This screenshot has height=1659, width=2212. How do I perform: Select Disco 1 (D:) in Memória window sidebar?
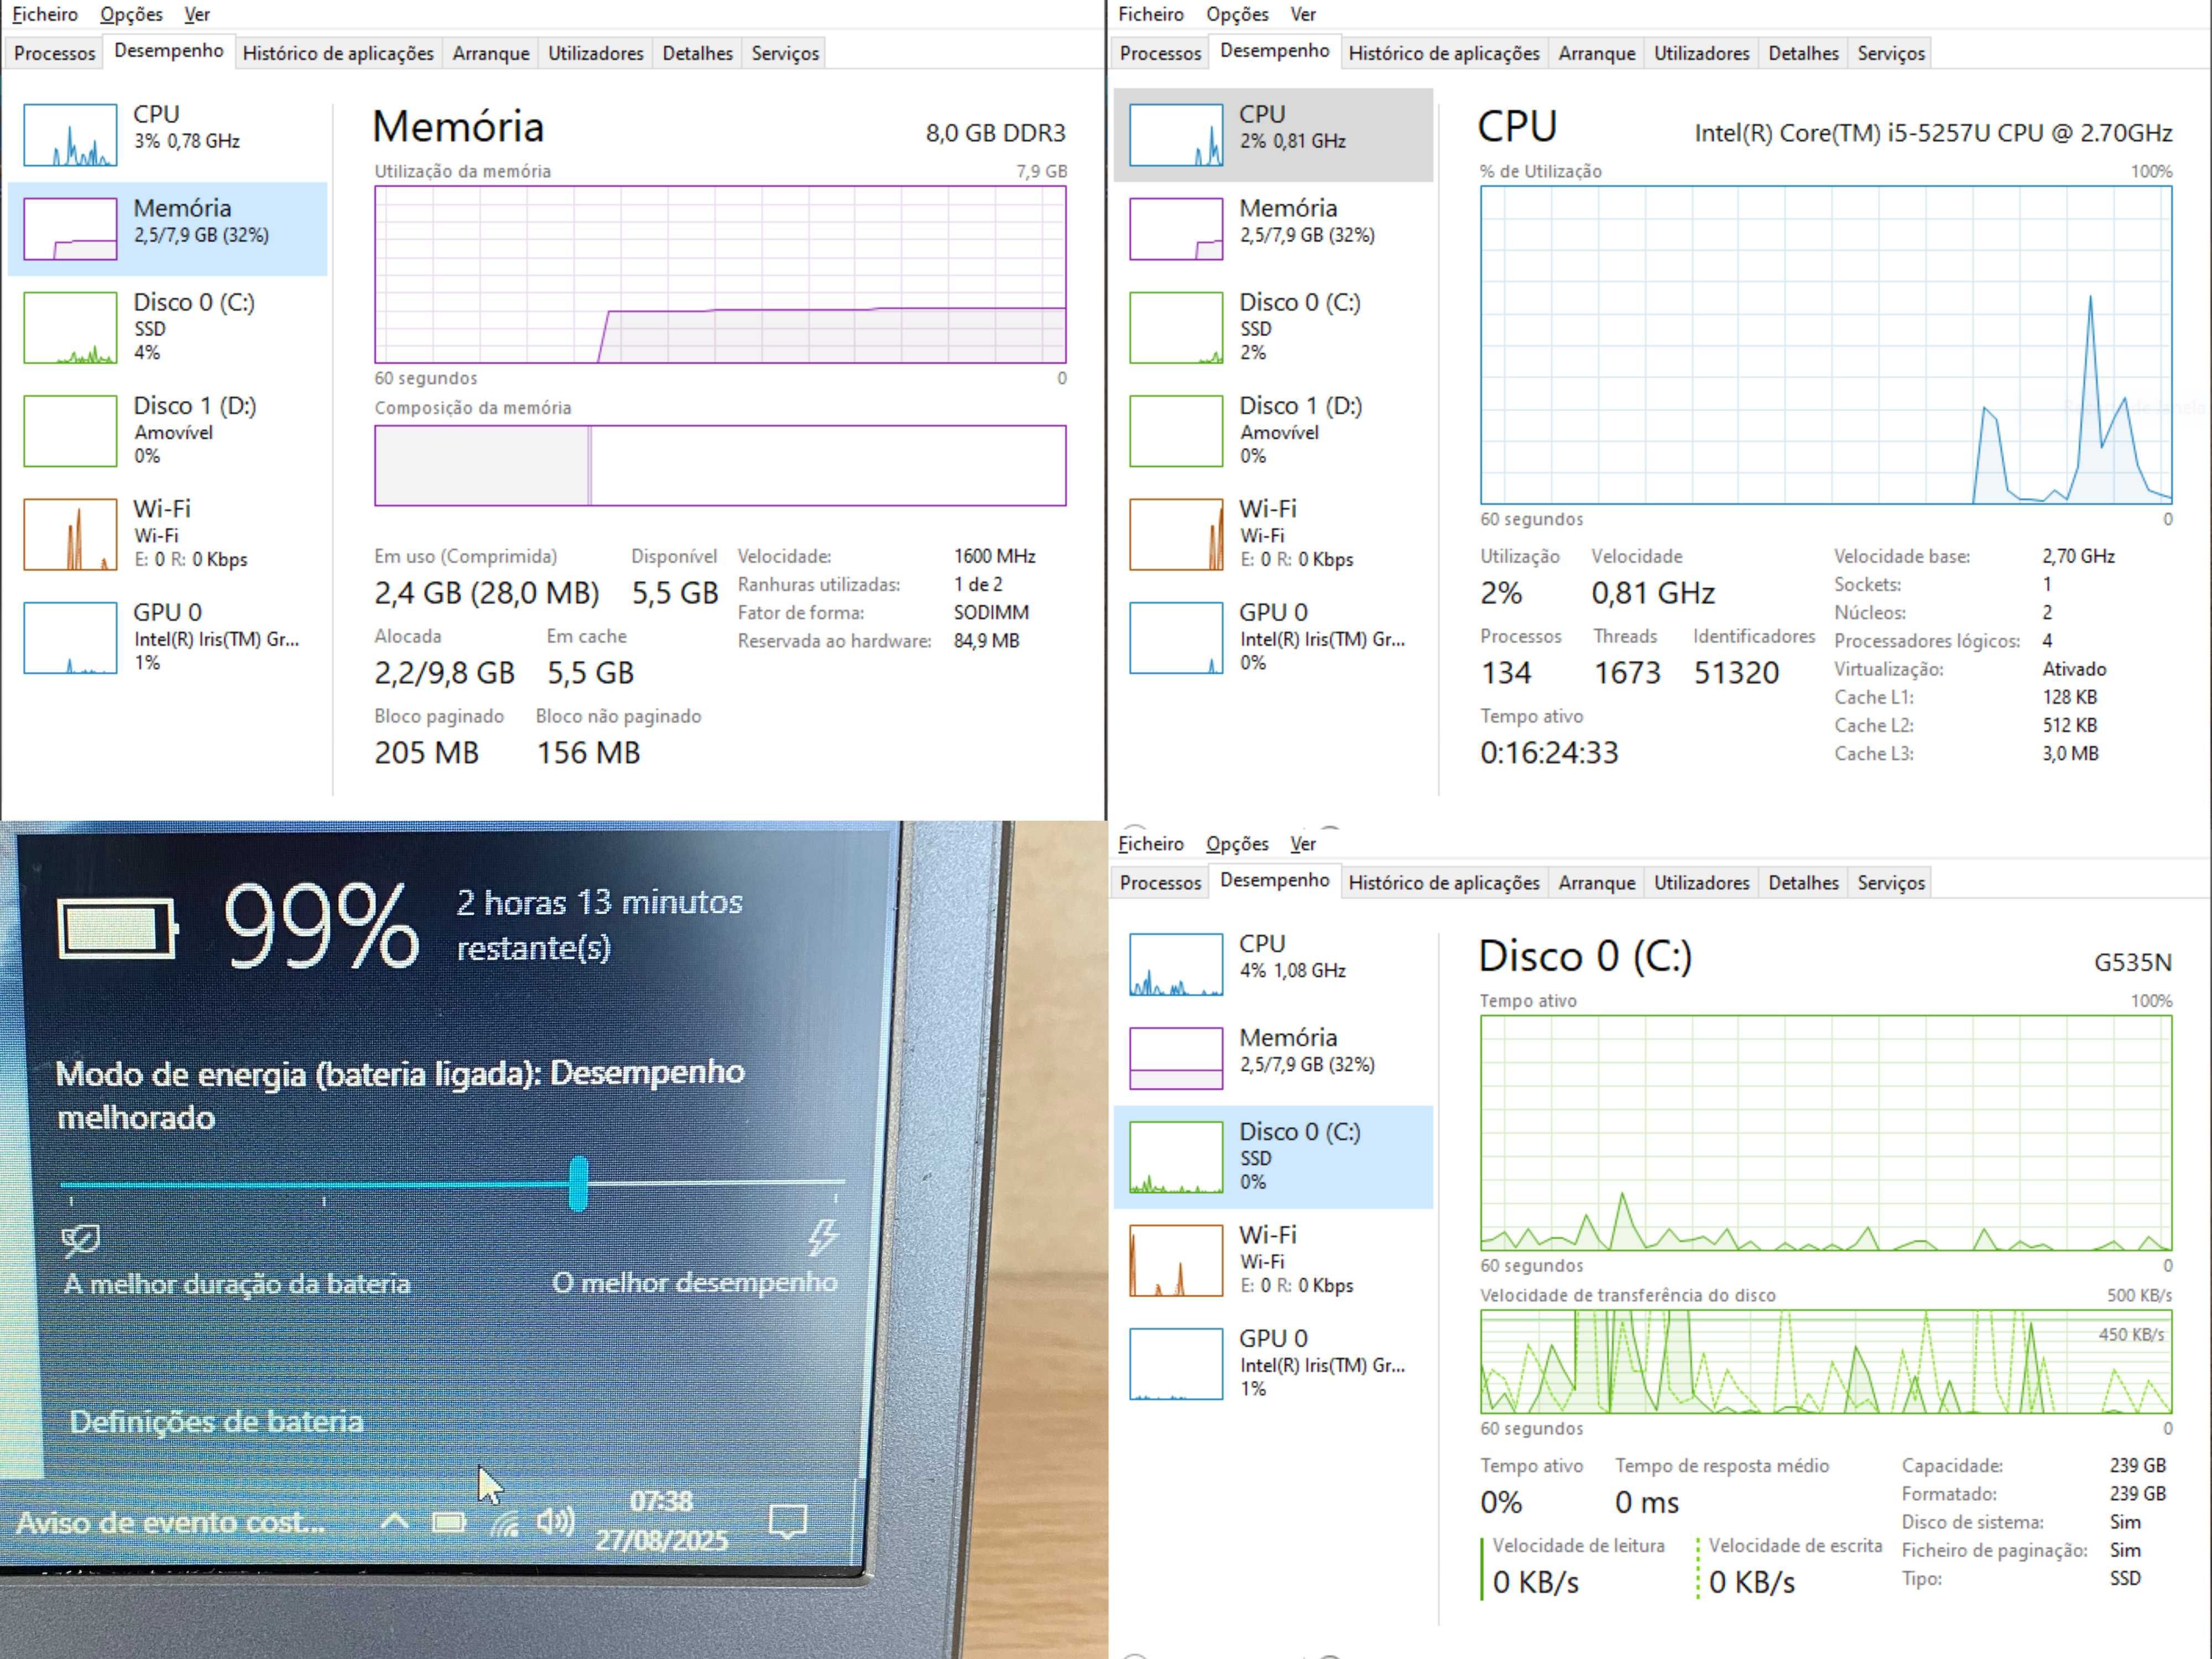[x=167, y=430]
